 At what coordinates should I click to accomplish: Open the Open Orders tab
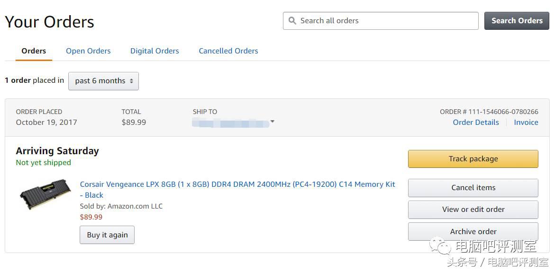pyautogui.click(x=88, y=51)
